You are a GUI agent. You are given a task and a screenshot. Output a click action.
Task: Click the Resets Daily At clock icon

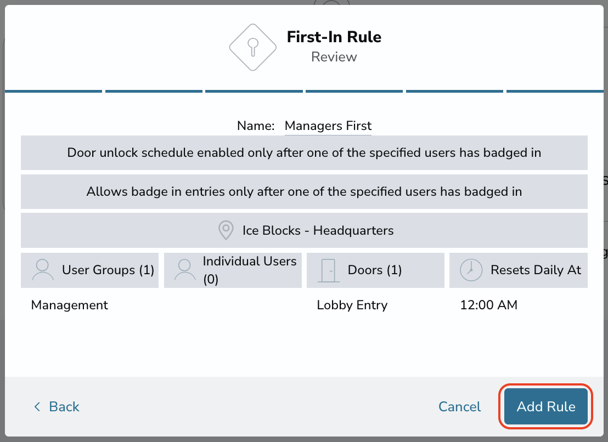(x=471, y=270)
